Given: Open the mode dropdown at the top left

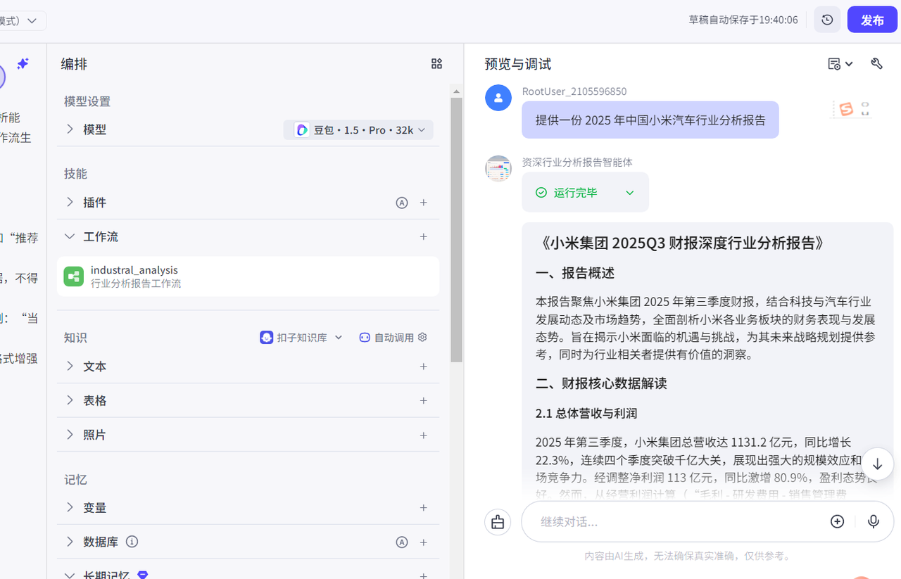Looking at the screenshot, I should [x=23, y=20].
